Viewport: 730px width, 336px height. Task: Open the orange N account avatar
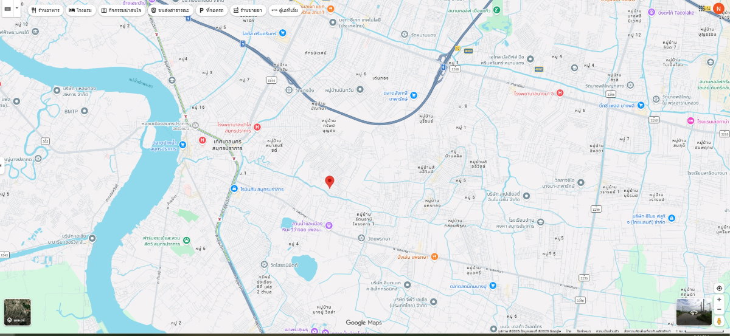718,9
